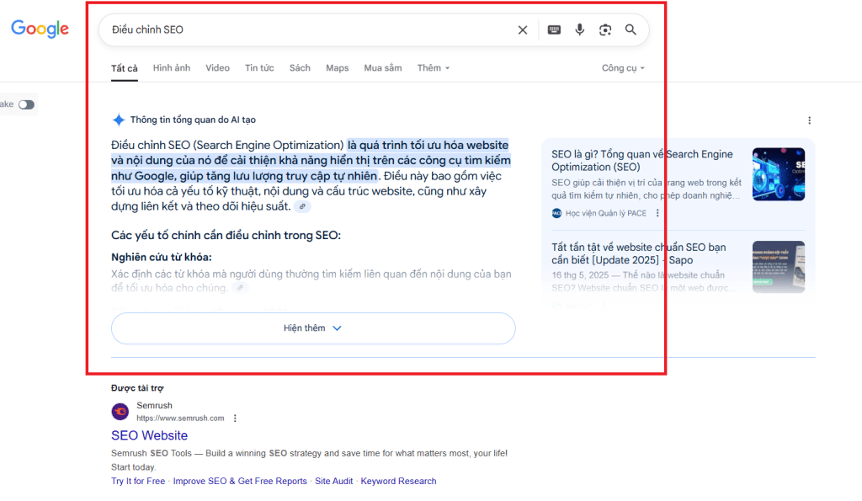The image size is (862, 501).
Task: Open three-dot menu beside Học viện Quản lý PACE
Action: click(657, 213)
